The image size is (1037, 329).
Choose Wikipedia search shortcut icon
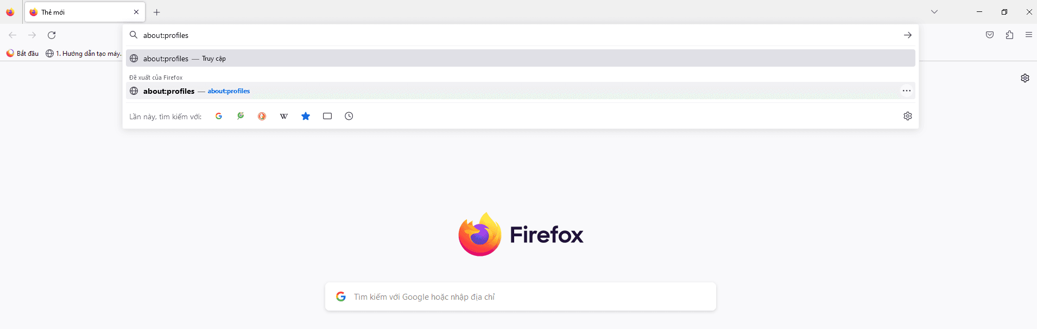click(x=284, y=116)
